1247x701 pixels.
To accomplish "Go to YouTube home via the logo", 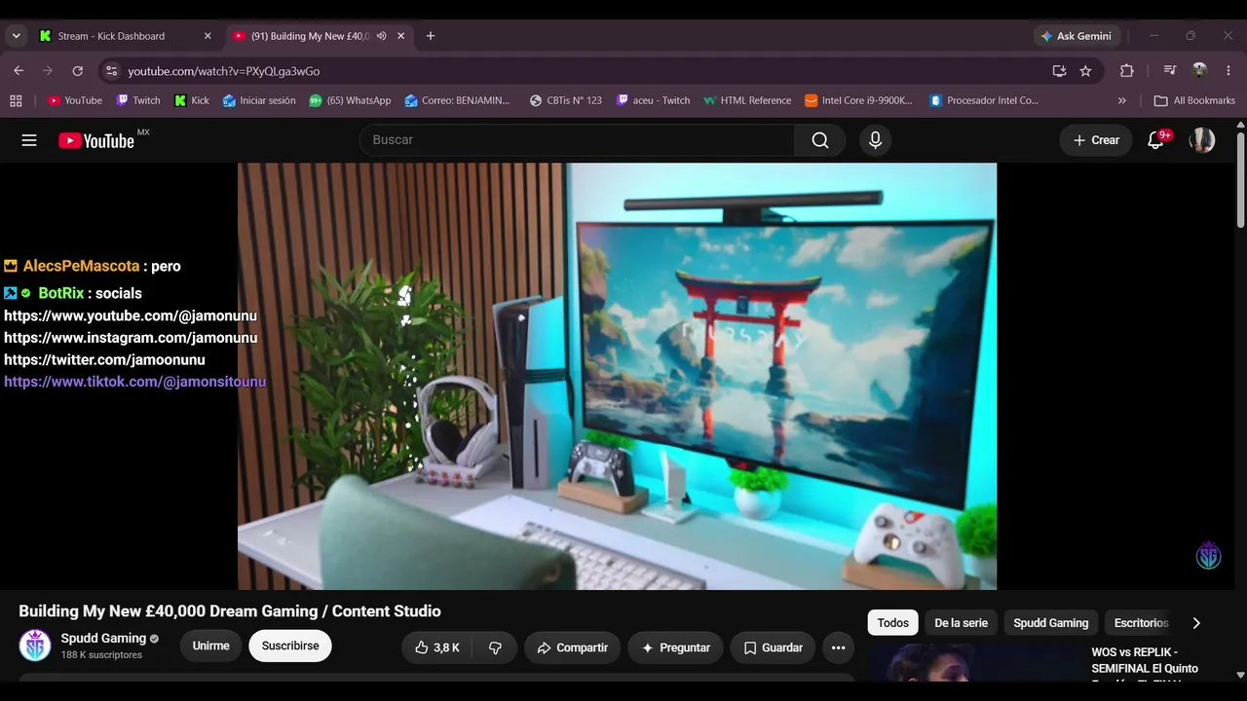I will coord(95,140).
